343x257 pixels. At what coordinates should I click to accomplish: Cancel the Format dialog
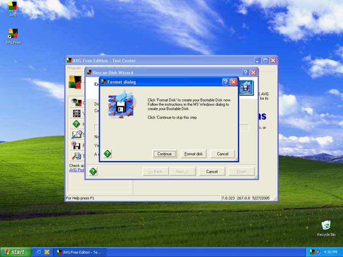(x=222, y=154)
